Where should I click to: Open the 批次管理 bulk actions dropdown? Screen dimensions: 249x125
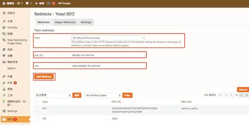[x=53, y=95]
